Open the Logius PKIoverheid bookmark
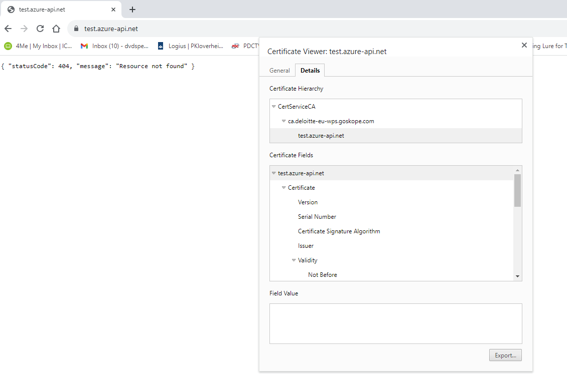567x376 pixels. click(x=191, y=46)
